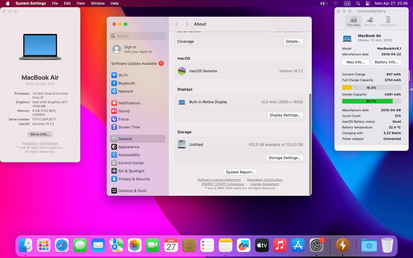Open Software License Agreement link
The image size is (413, 258).
coord(219,180)
